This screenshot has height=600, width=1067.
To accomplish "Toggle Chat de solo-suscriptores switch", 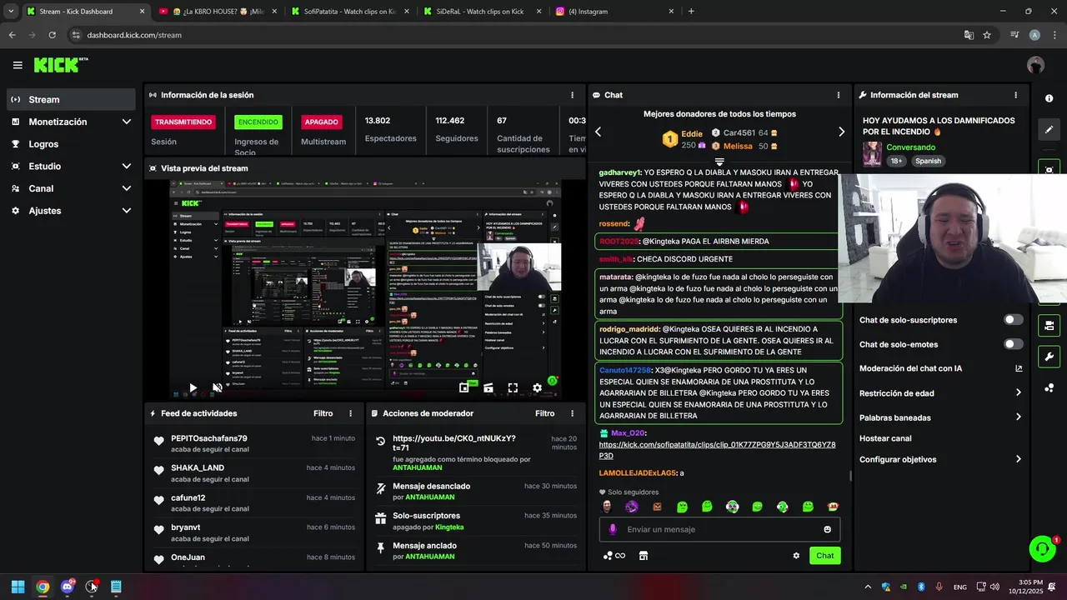I will tap(1013, 320).
